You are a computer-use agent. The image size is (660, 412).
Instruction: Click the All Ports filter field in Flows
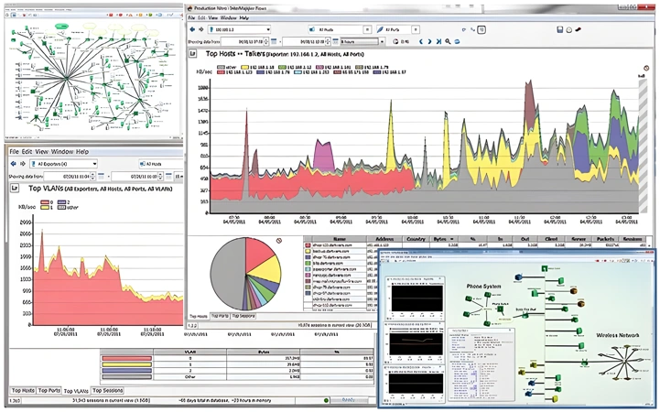(x=394, y=29)
